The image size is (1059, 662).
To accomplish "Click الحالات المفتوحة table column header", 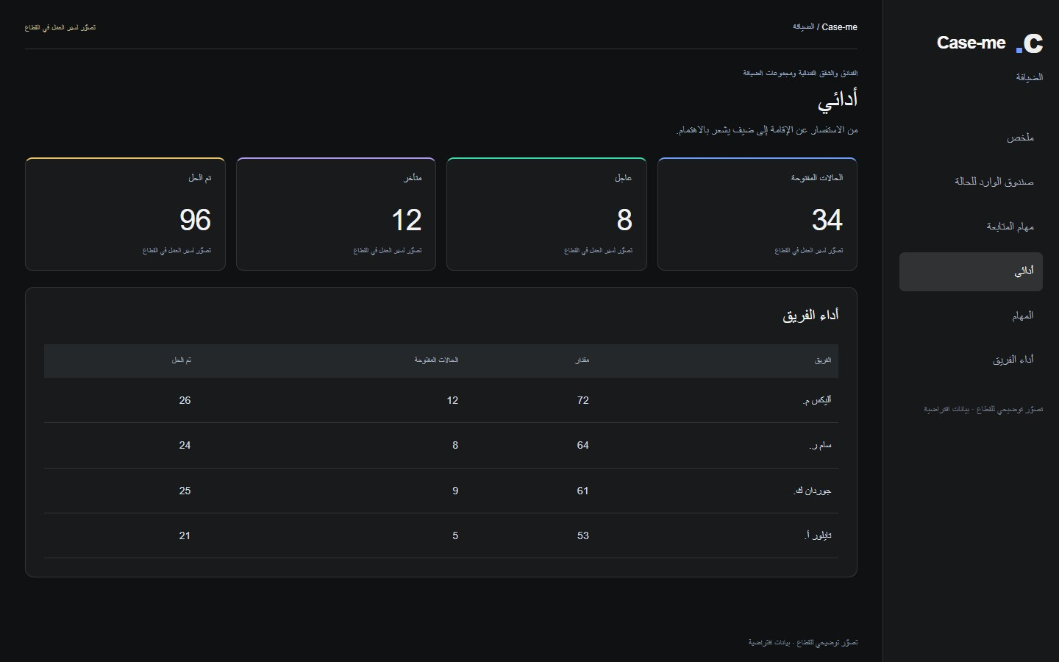I will click(x=436, y=360).
